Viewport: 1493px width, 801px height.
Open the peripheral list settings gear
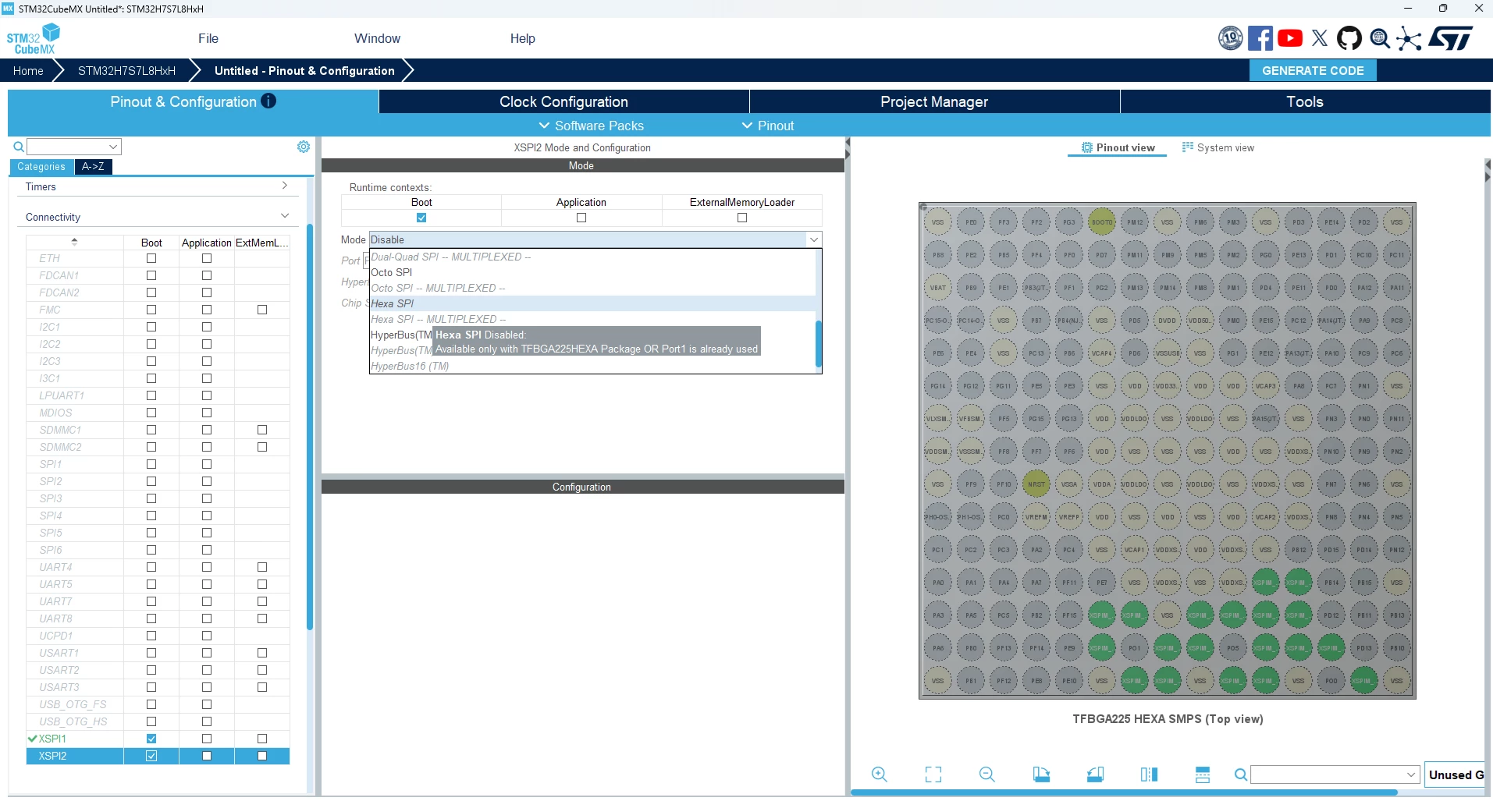[x=304, y=147]
